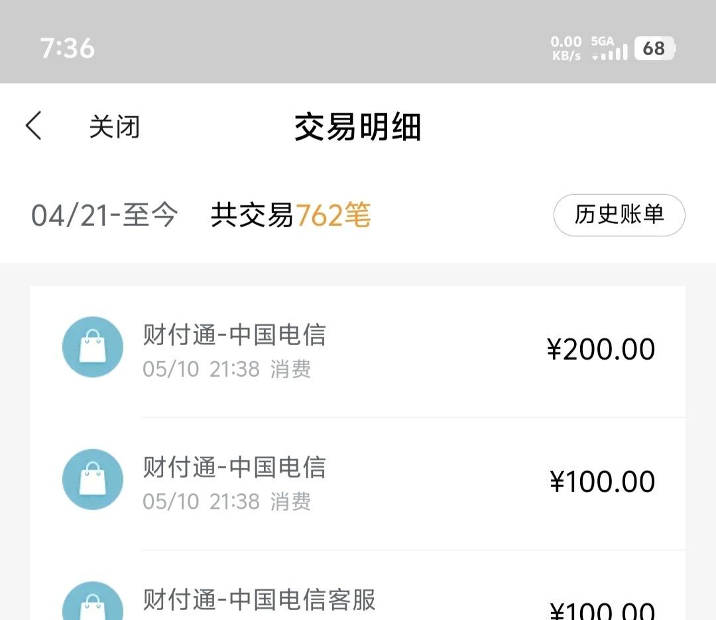Image resolution: width=716 pixels, height=620 pixels.
Task: Tap the back arrow icon
Action: [34, 125]
